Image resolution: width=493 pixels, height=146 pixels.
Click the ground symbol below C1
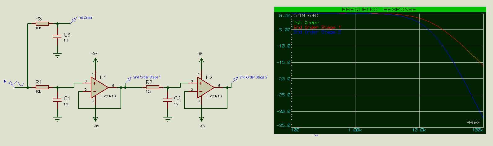[x=57, y=119]
